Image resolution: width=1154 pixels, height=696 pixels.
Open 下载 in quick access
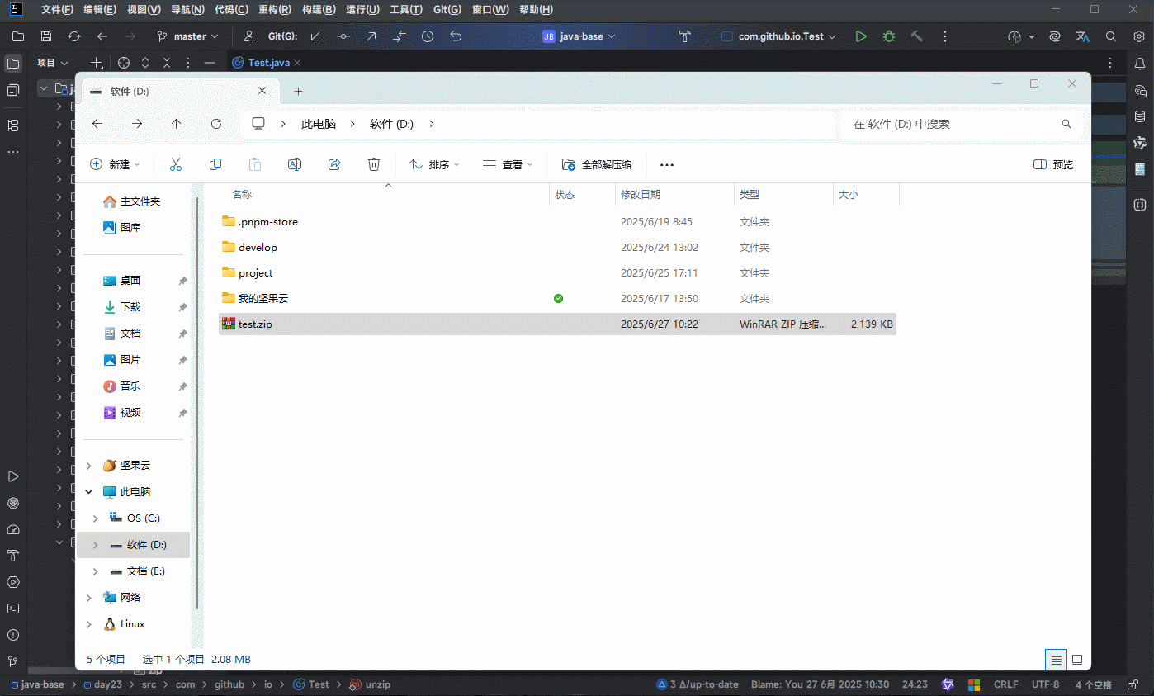[x=130, y=307]
